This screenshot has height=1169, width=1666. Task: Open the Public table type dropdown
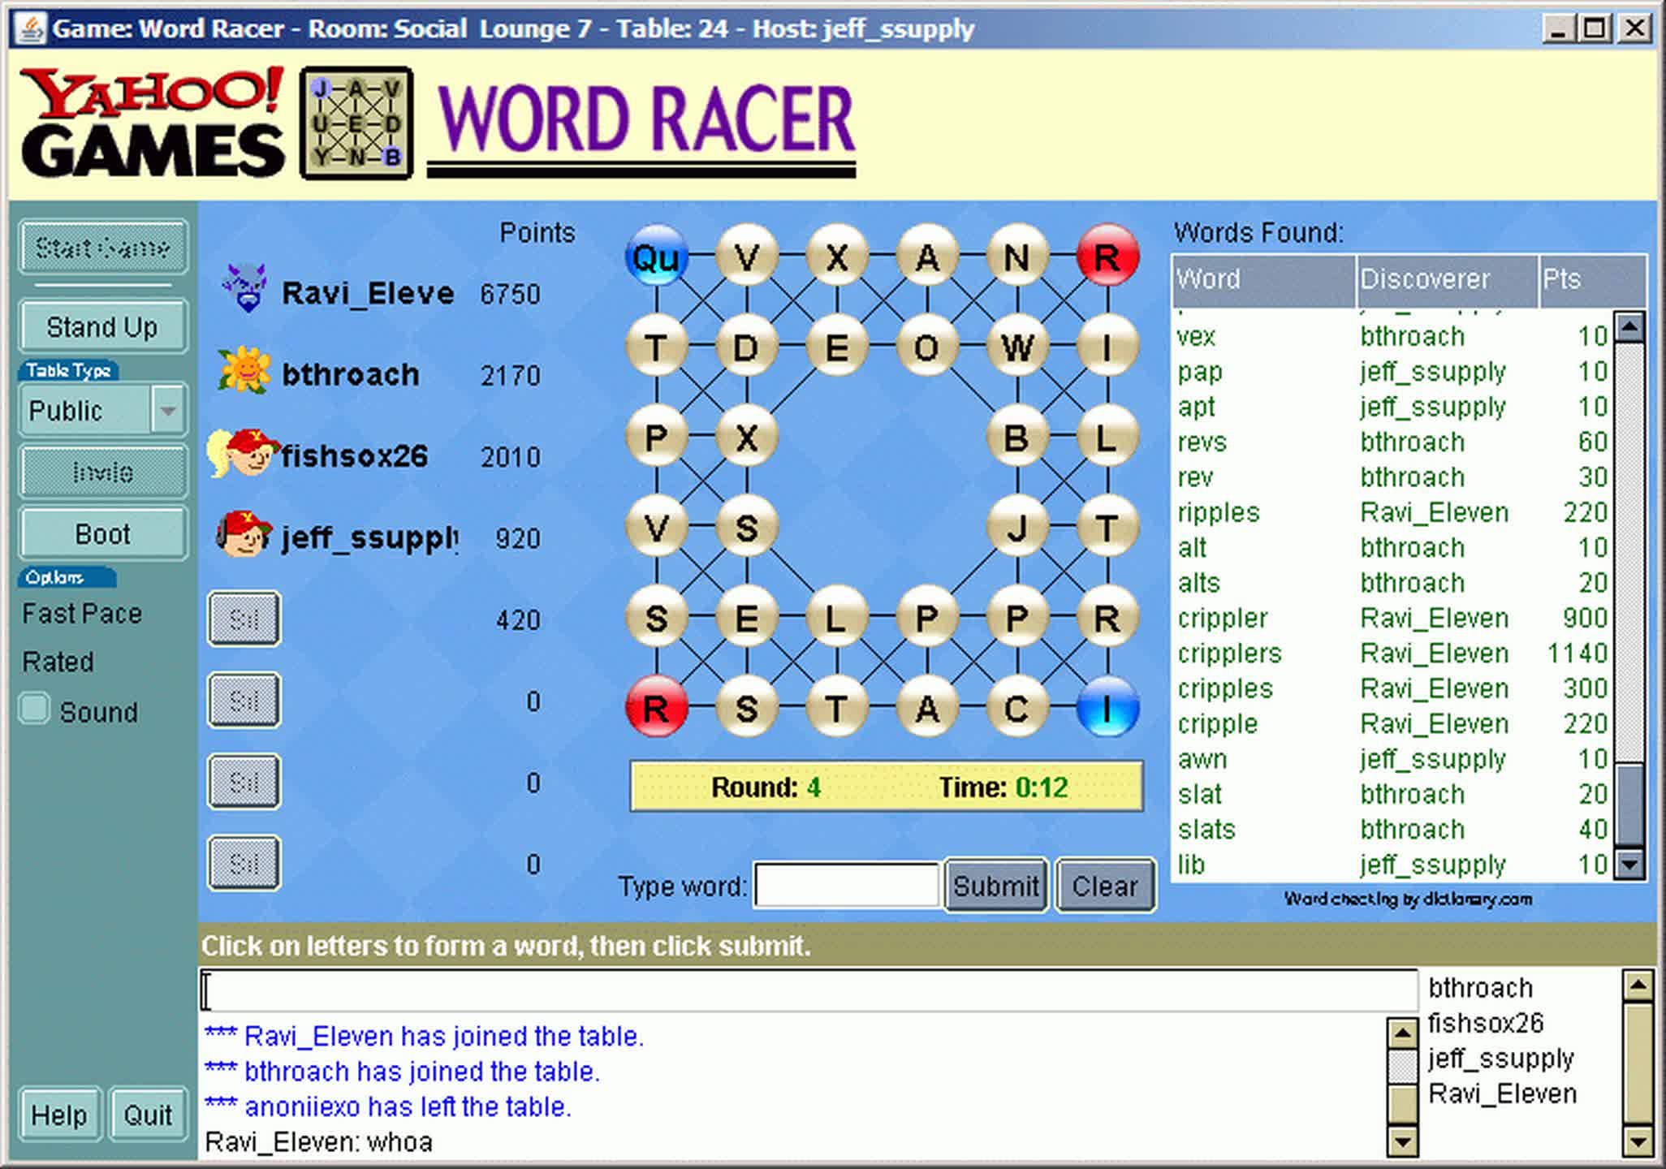pos(168,410)
